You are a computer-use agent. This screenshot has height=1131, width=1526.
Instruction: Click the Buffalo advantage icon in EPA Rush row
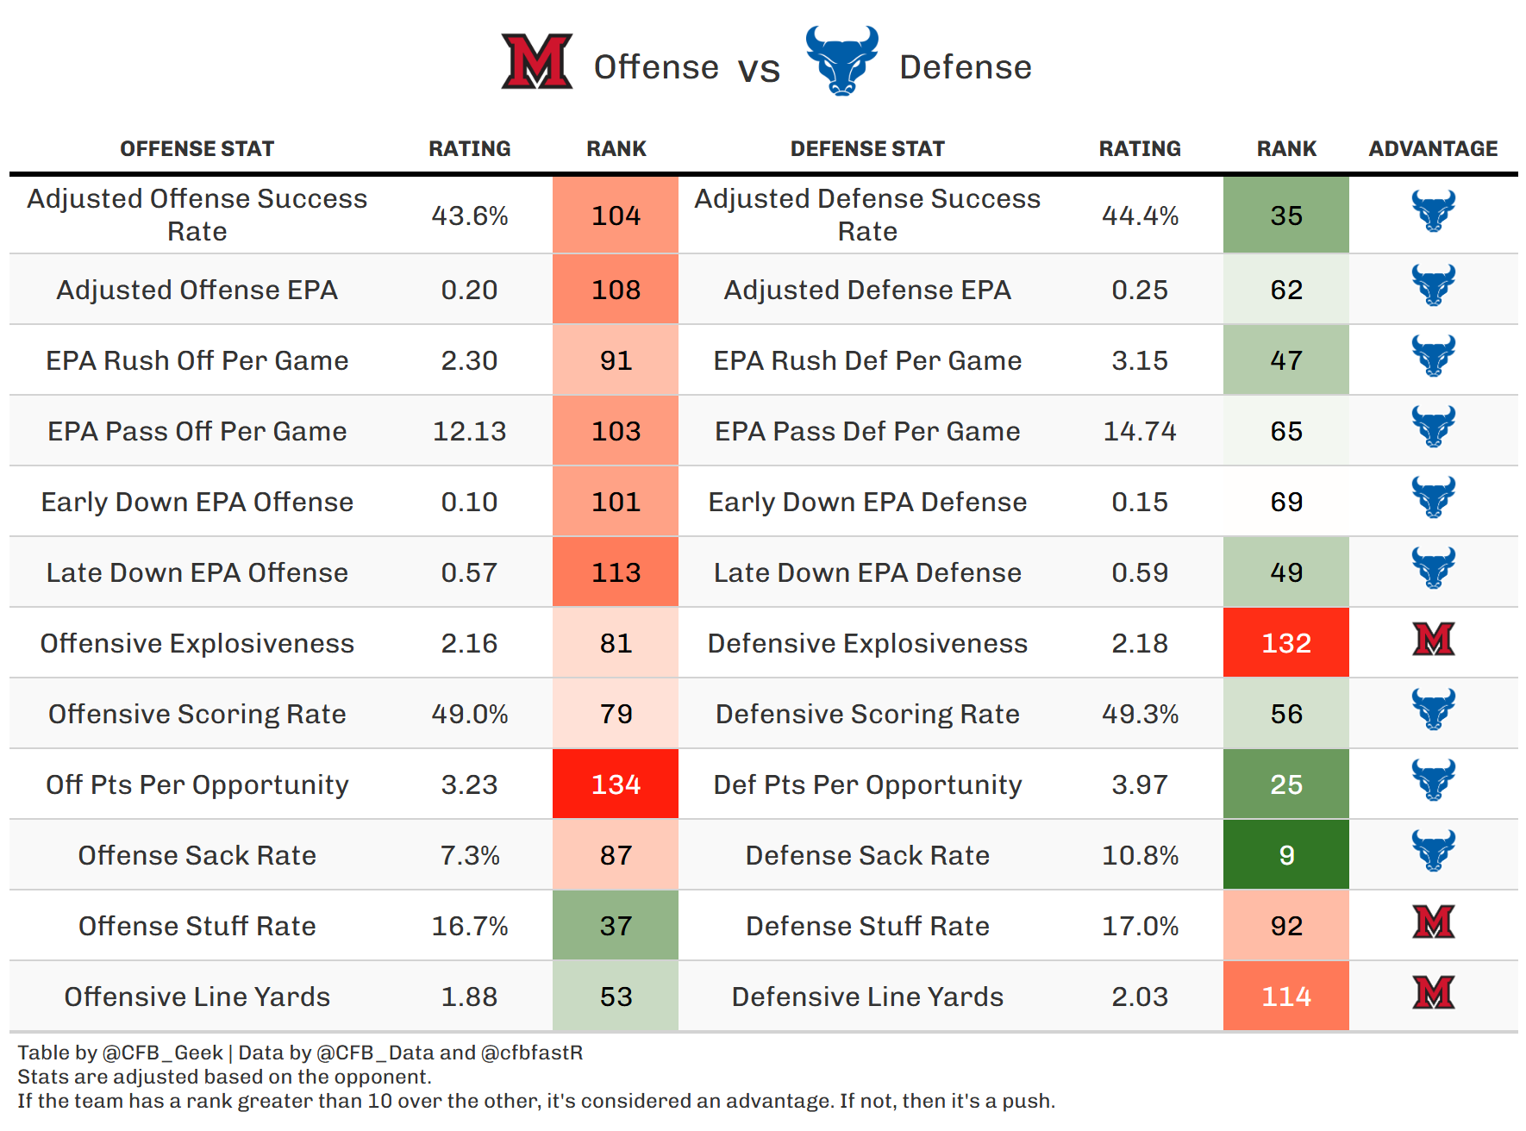point(1433,356)
